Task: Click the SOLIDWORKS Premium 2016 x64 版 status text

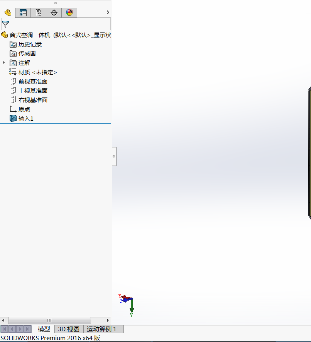Action: click(x=50, y=338)
